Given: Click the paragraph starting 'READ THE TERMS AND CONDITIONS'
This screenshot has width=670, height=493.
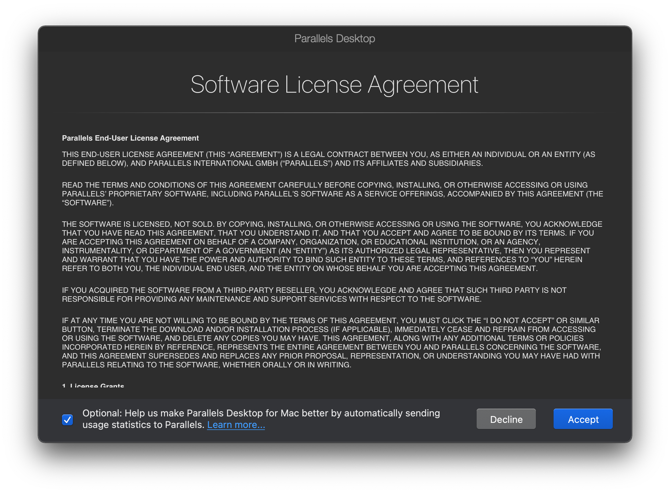Looking at the screenshot, I should pos(333,194).
